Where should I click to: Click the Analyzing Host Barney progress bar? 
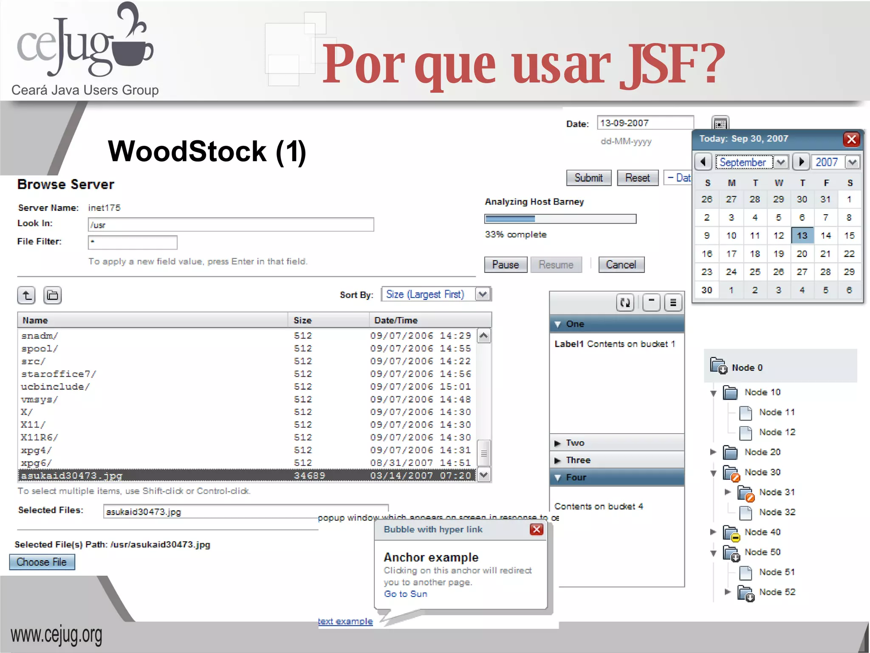click(560, 219)
